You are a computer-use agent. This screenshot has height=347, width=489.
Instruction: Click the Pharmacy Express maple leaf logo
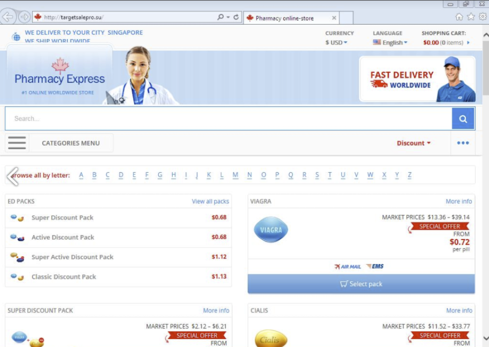click(x=60, y=65)
